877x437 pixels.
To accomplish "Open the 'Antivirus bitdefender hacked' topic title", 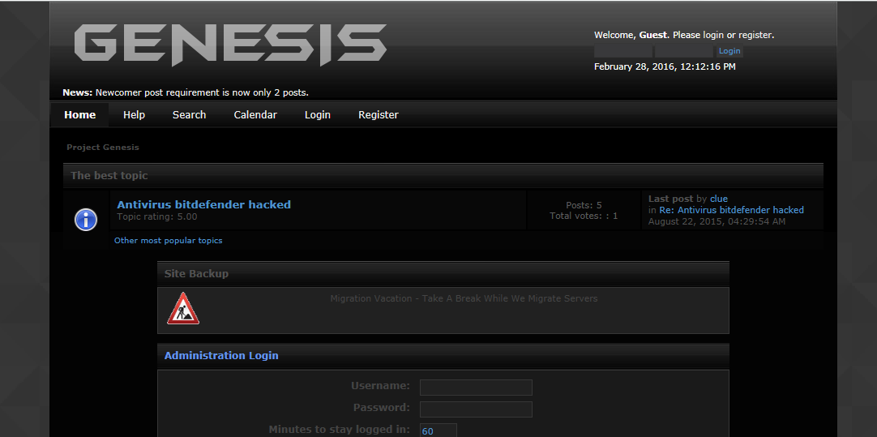I will (x=204, y=205).
